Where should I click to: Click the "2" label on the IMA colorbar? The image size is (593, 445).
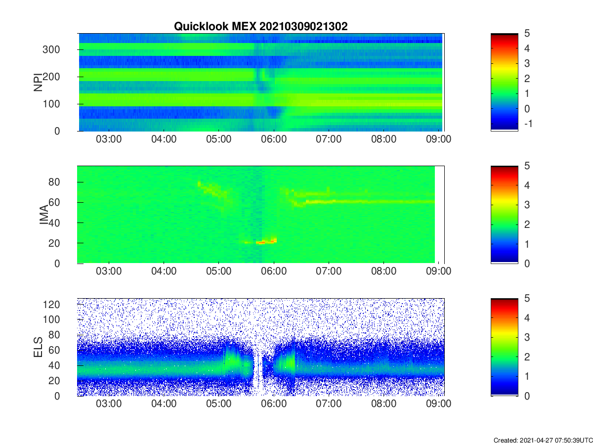point(527,224)
